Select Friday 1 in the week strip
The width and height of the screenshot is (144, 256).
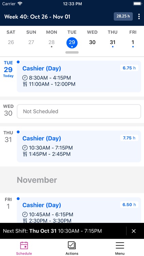[x=133, y=42]
